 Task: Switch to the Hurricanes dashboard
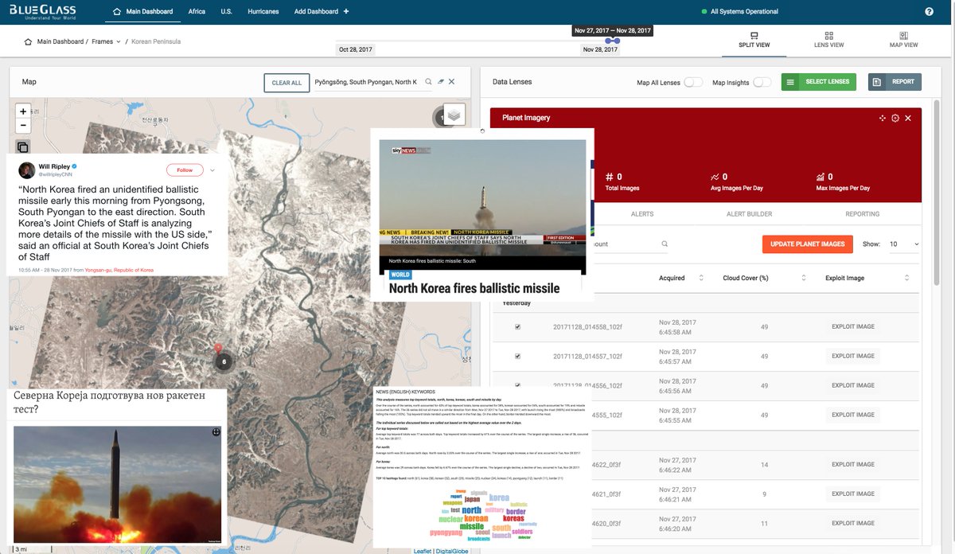263,12
